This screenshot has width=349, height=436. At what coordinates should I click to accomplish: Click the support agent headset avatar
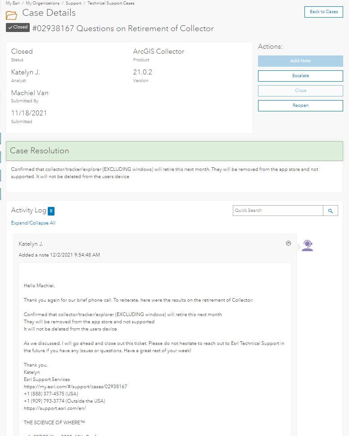[x=307, y=245]
